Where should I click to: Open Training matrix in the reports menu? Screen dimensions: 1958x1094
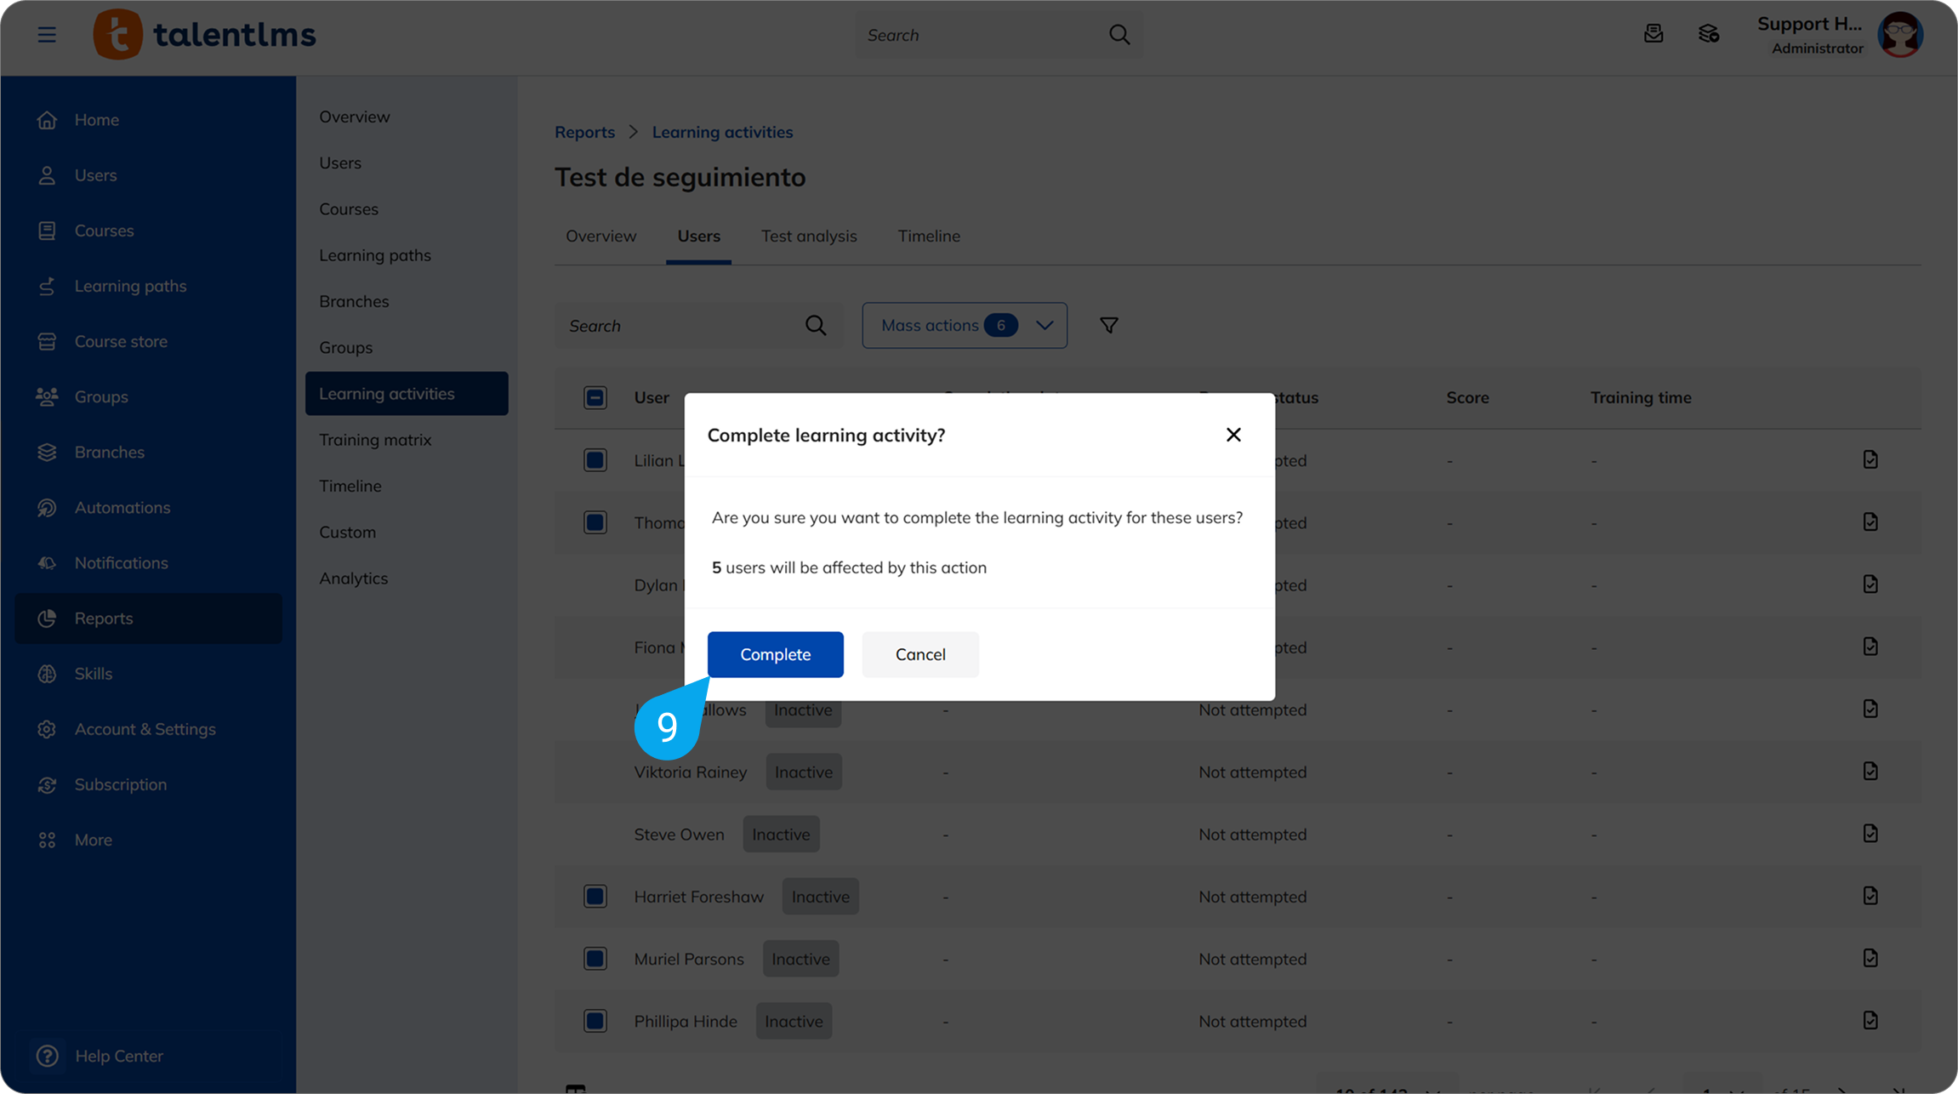(x=375, y=440)
